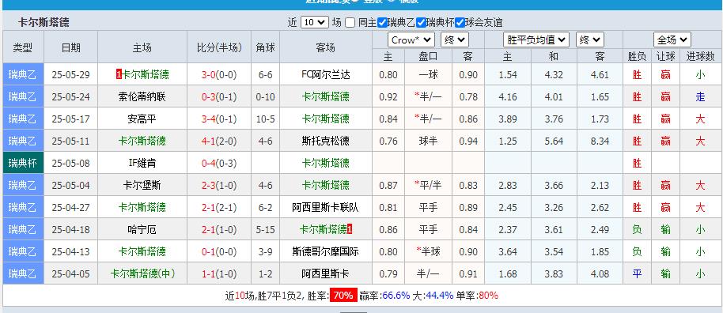This screenshot has width=723, height=313.
Task: Open 斯德哥尔摩国际 team link
Action: [x=326, y=251]
